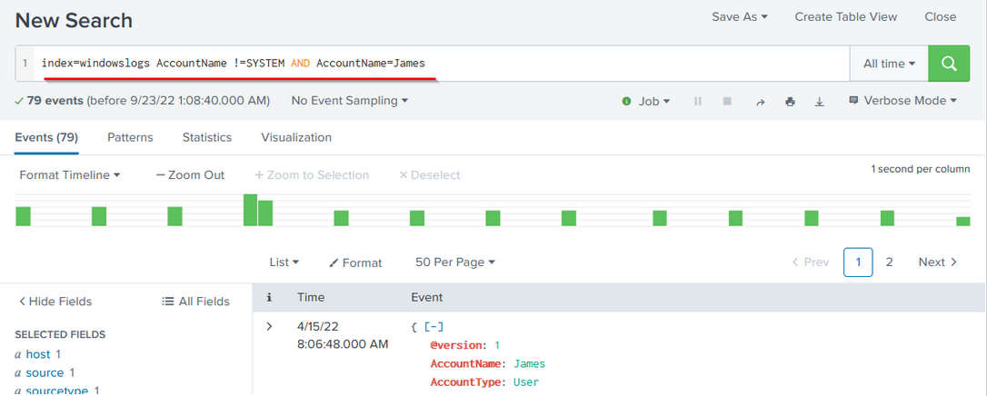Click the share job arrow icon

pos(760,102)
